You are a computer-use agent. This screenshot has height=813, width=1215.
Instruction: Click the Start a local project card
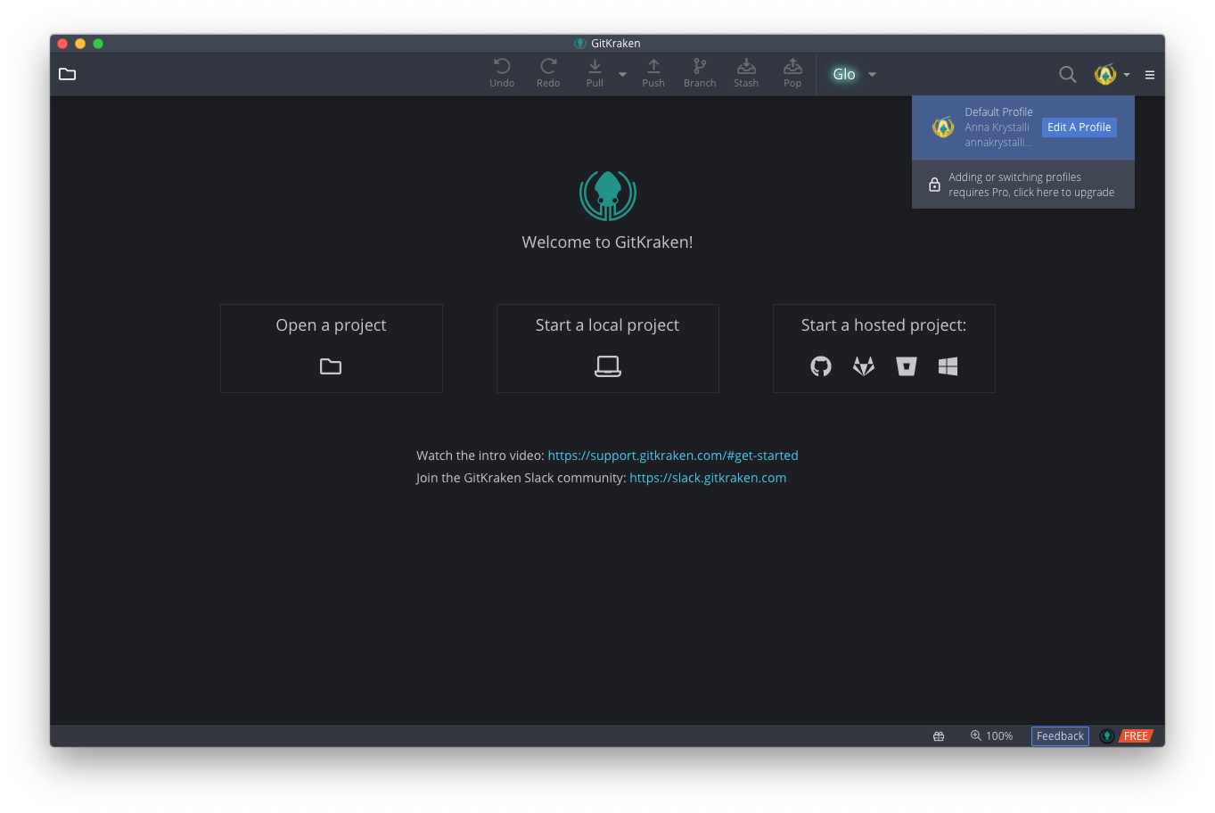pyautogui.click(x=608, y=349)
